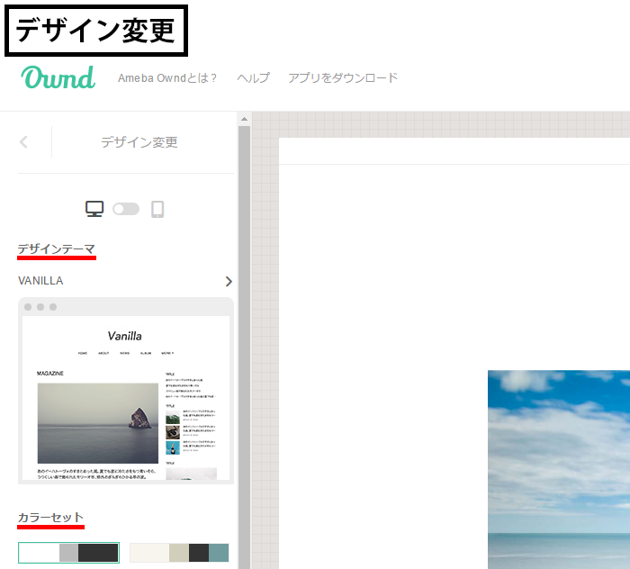Screen dimensions: 630x569
Task: Select the mobile phone preview icon
Action: [x=157, y=209]
